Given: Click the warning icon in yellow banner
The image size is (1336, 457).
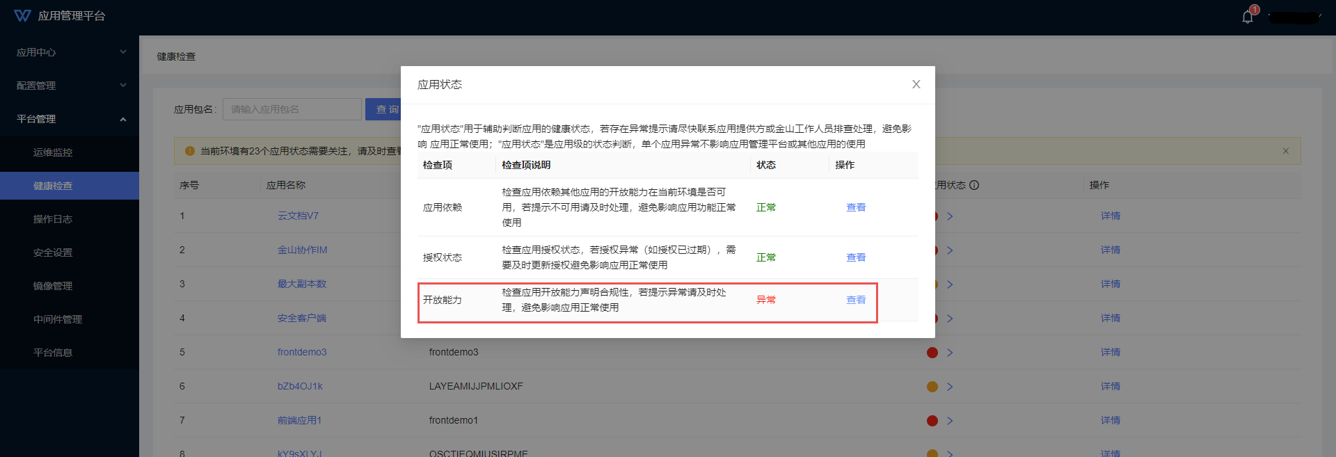Looking at the screenshot, I should [x=189, y=151].
